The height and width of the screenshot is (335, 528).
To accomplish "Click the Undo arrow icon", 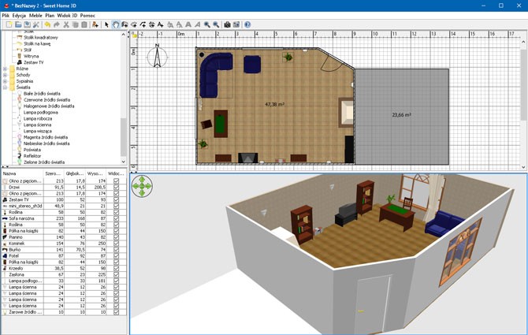I will 47,24.
